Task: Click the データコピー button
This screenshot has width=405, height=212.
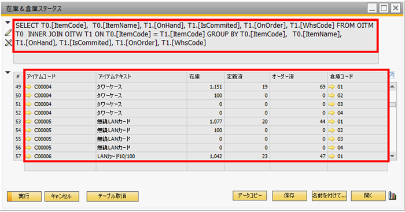Action: [250, 196]
